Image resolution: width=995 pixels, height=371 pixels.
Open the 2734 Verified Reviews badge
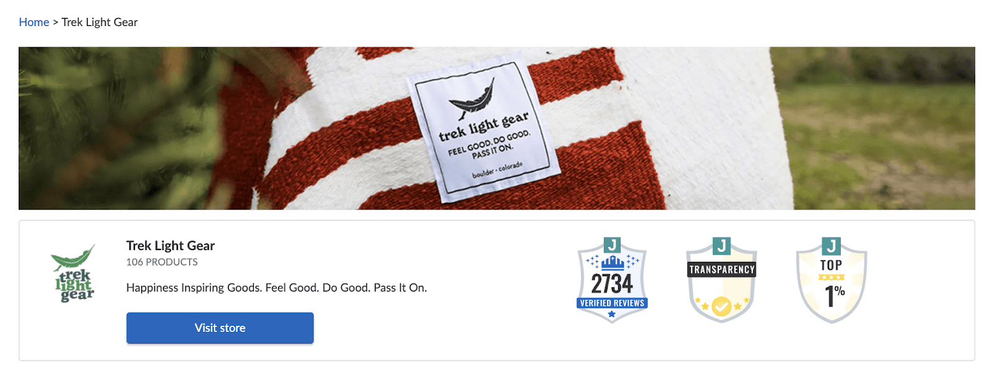pos(612,280)
